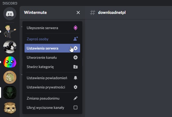Switch to the rainbow blob server

(10, 62)
